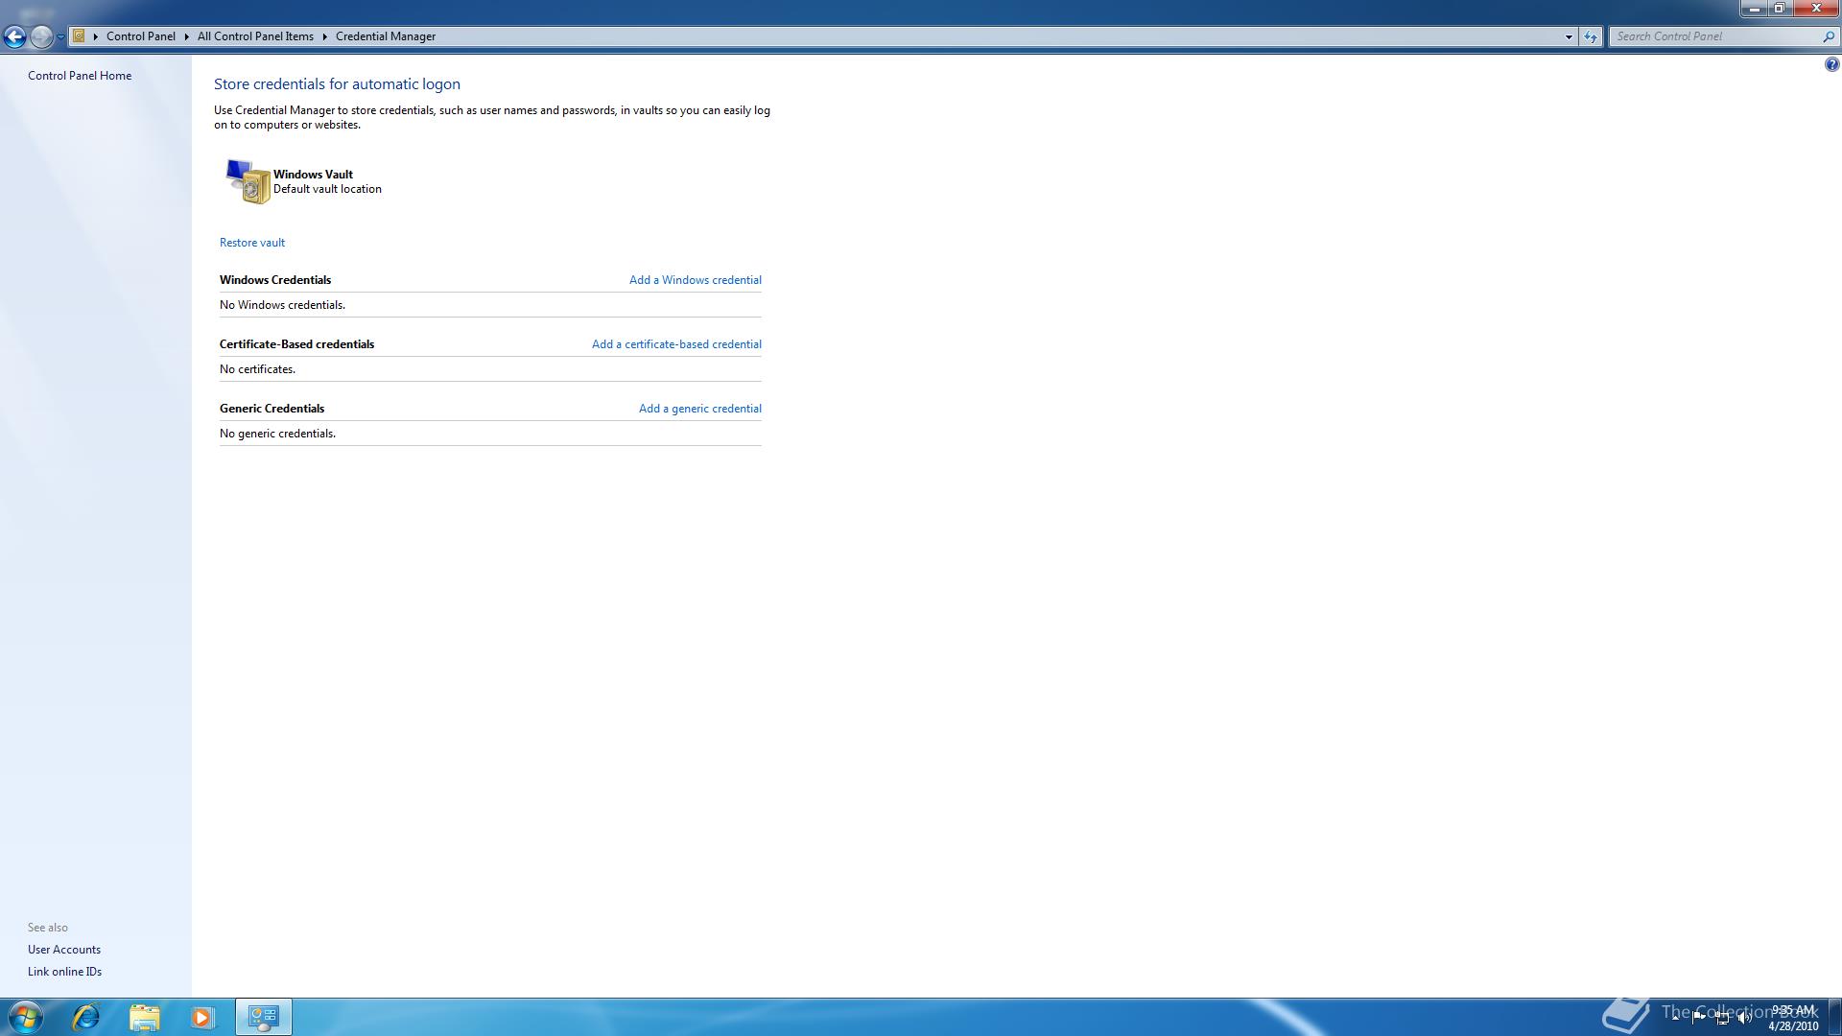The image size is (1842, 1036).
Task: Open Help with the question mark icon
Action: click(x=1831, y=65)
